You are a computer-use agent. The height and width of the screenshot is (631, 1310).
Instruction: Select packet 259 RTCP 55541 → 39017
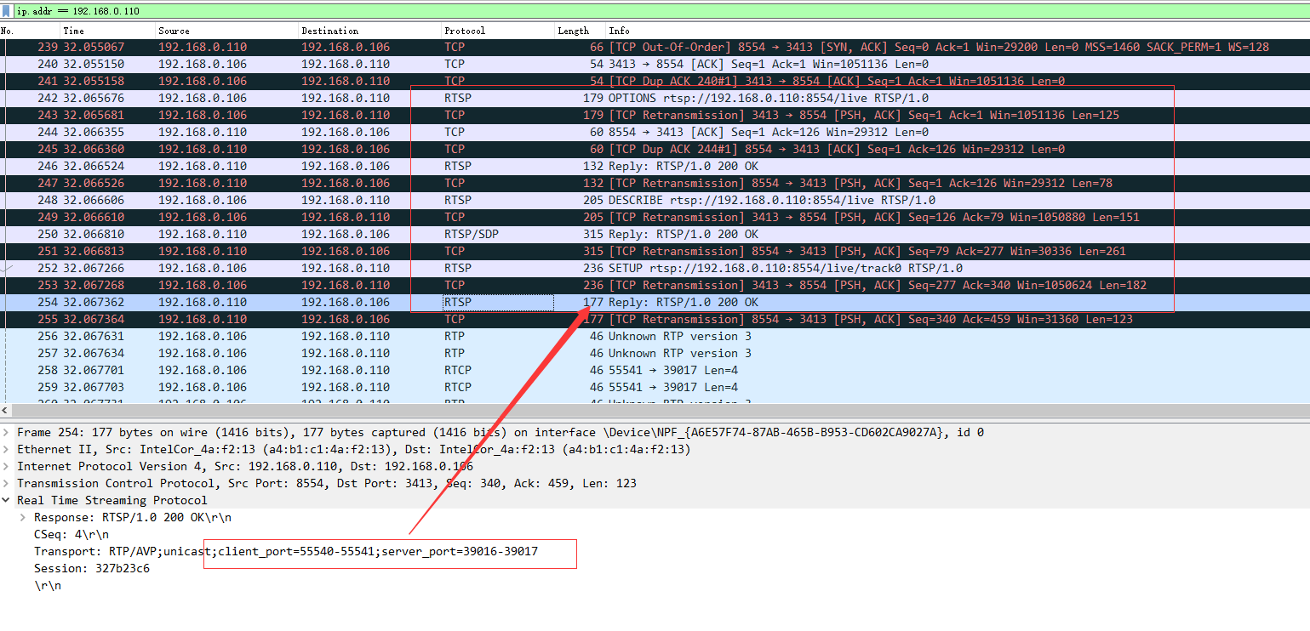coord(655,387)
